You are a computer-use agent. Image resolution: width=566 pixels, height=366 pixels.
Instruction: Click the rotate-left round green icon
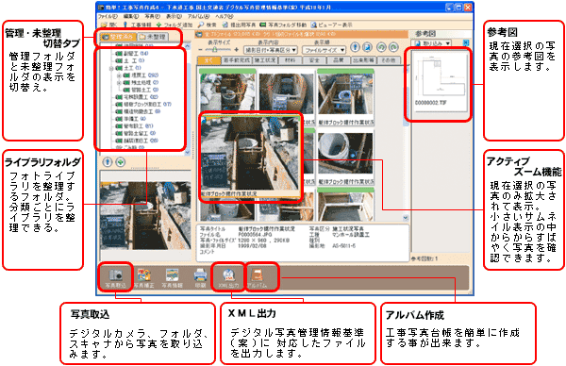pyautogui.click(x=381, y=47)
